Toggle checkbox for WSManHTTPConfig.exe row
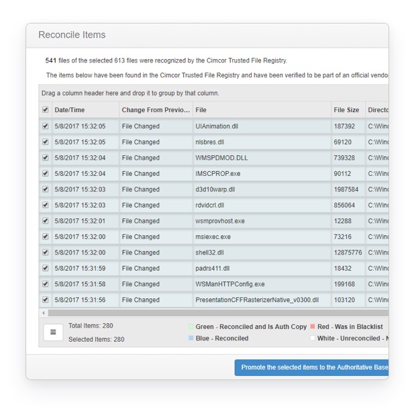Viewport: 412px width, 413px height. (x=46, y=284)
